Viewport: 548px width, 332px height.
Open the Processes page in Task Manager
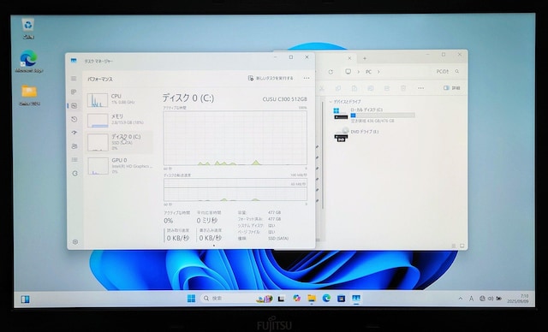74,92
